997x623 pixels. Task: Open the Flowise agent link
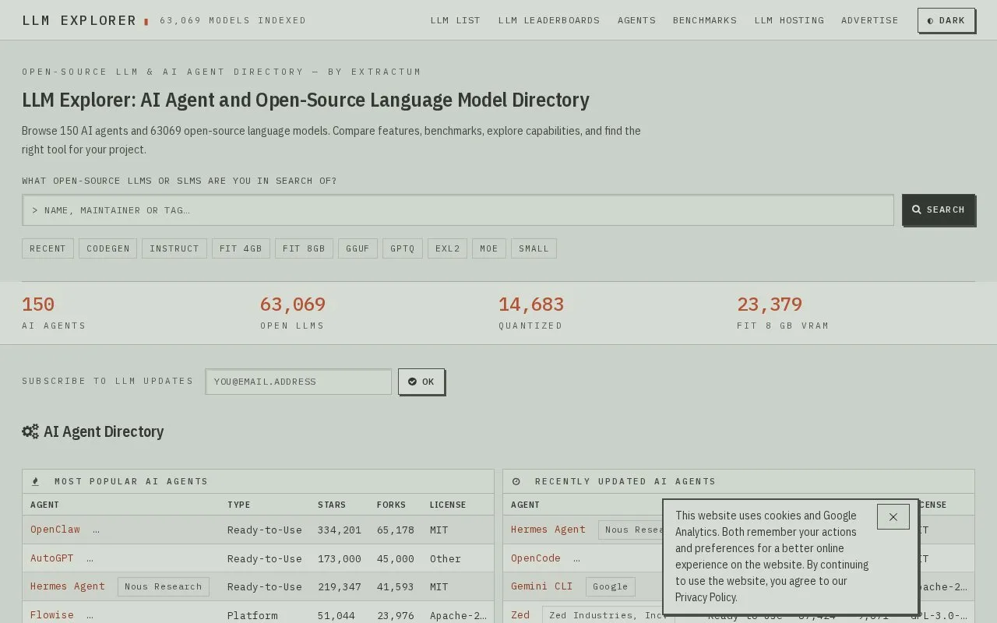pos(52,615)
